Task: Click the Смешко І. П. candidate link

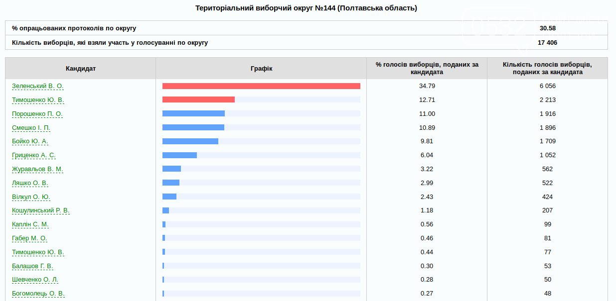Action: (31, 128)
